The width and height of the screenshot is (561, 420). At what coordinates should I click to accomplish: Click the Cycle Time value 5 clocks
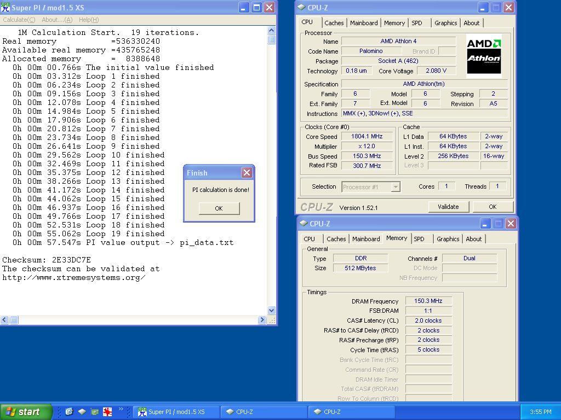tap(428, 349)
